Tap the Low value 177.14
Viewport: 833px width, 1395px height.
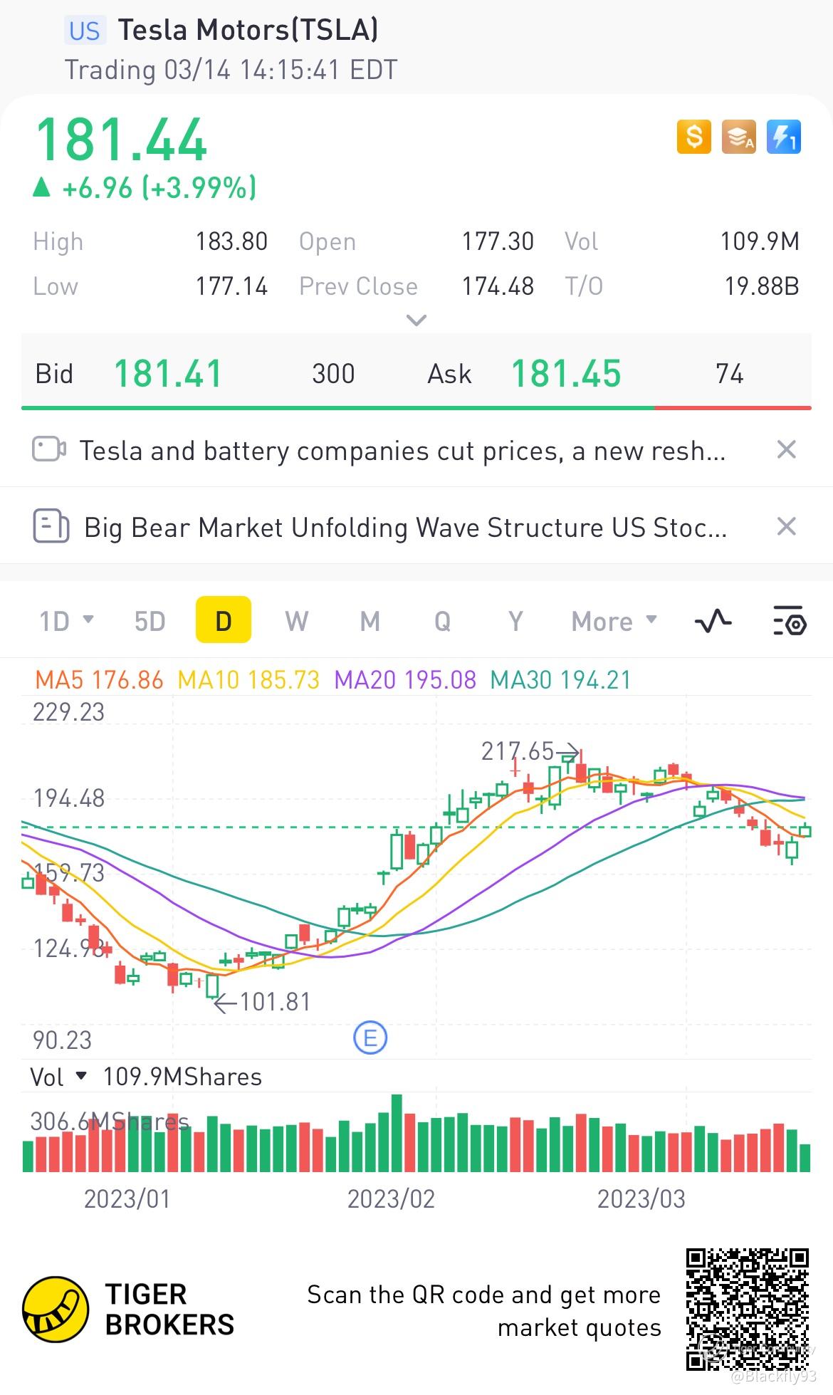coord(231,286)
